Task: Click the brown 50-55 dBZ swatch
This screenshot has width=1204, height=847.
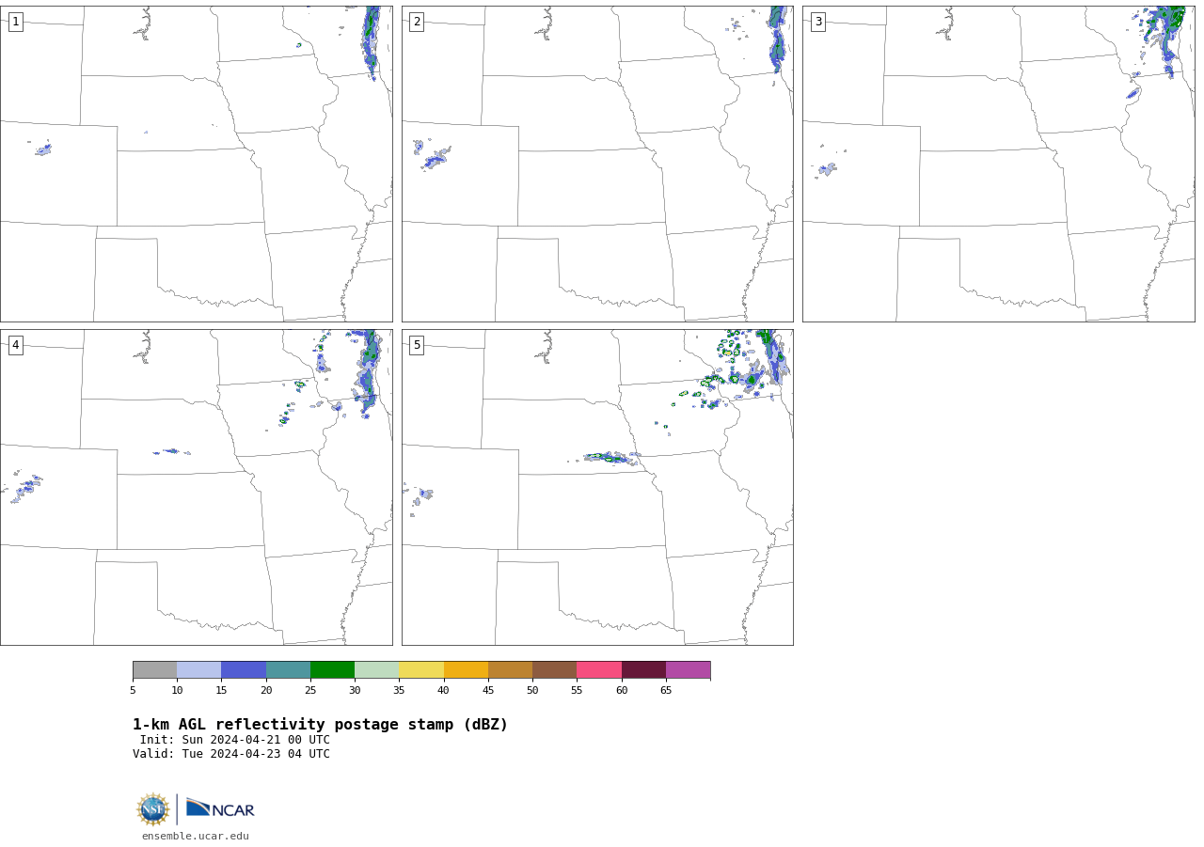Action: 555,670
